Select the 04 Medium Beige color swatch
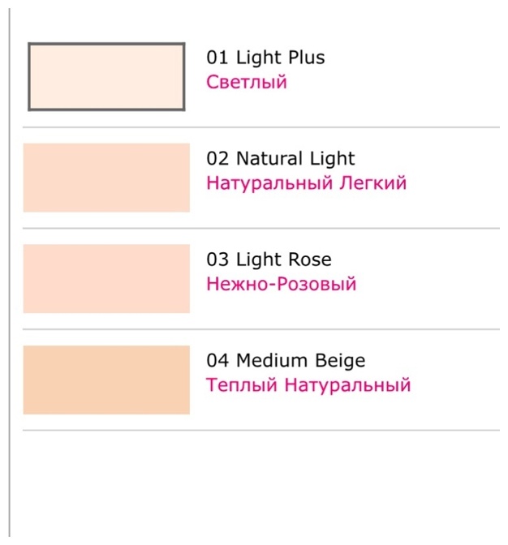The height and width of the screenshot is (545, 508). [x=106, y=380]
